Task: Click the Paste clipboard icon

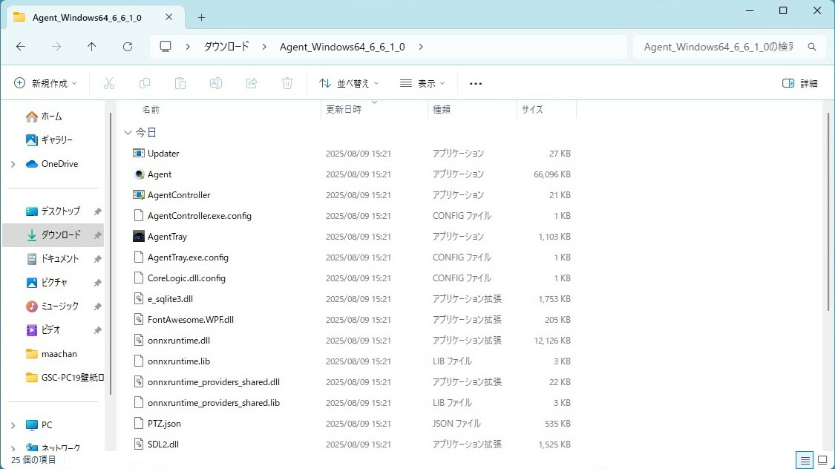Action: point(180,83)
